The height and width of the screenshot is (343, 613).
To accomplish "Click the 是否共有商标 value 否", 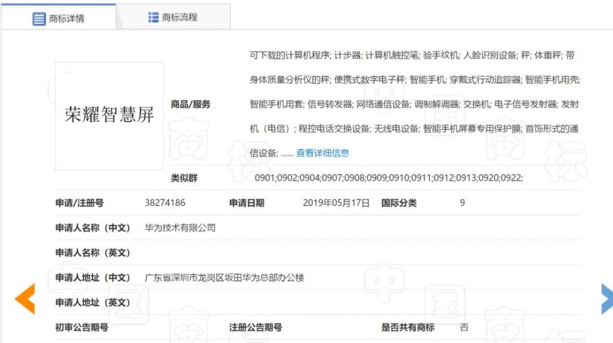I will tap(464, 328).
